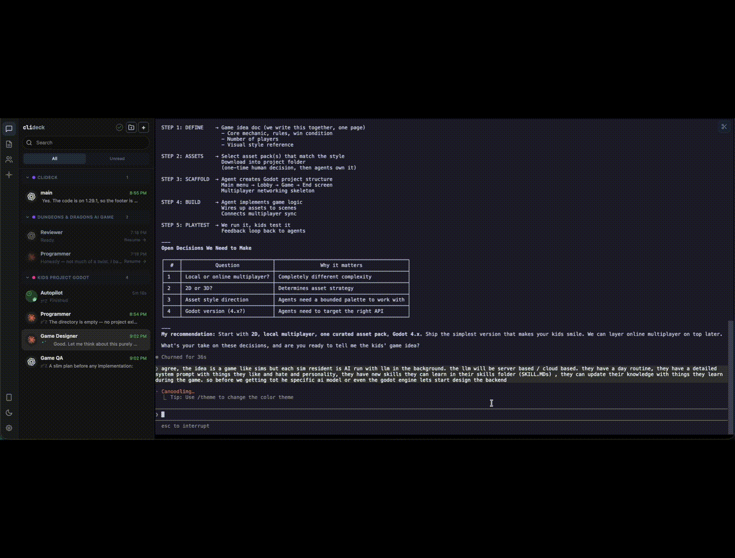The height and width of the screenshot is (558, 735).
Task: Click "STEP 4: BUILD" heading text
Action: (x=181, y=202)
